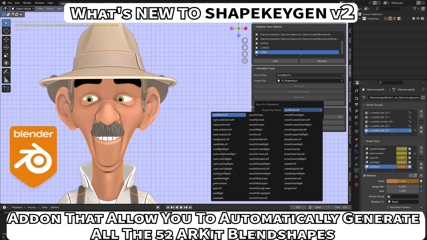Open the File menu
This screenshot has width=427, height=240.
point(10,3)
